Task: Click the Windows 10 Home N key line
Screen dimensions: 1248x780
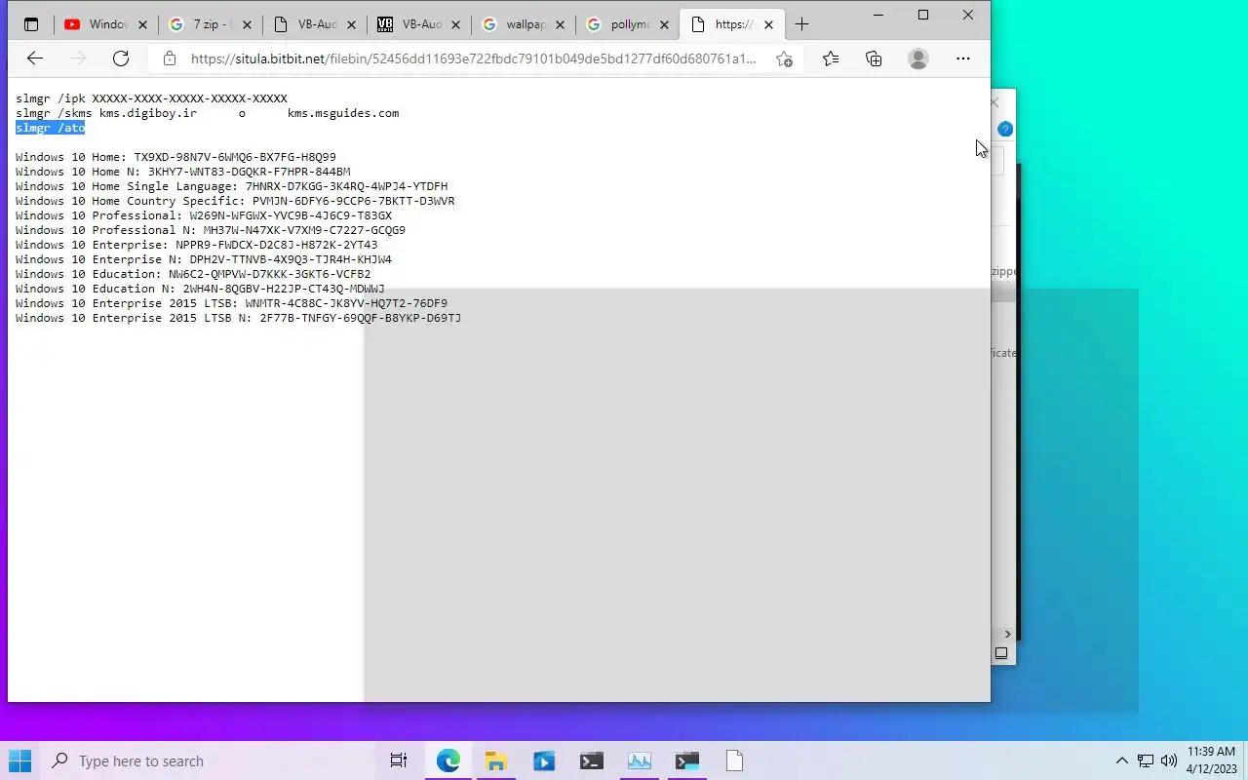Action: click(183, 172)
